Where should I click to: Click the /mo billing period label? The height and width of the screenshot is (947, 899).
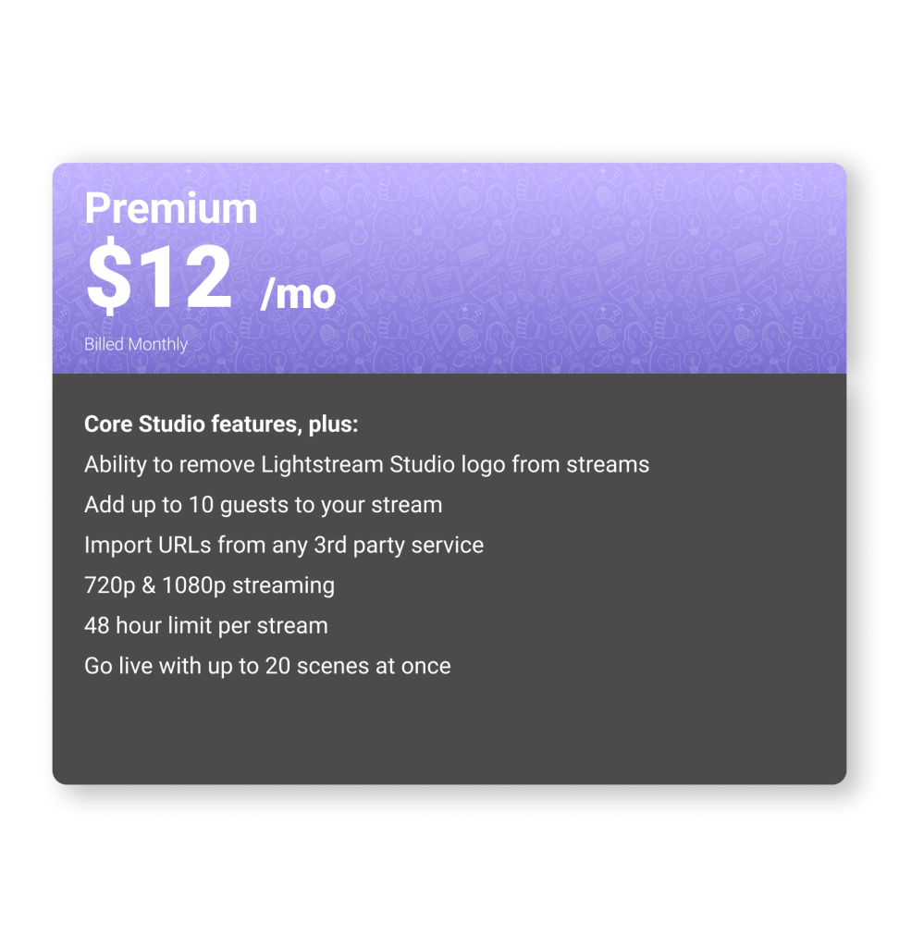(x=298, y=293)
